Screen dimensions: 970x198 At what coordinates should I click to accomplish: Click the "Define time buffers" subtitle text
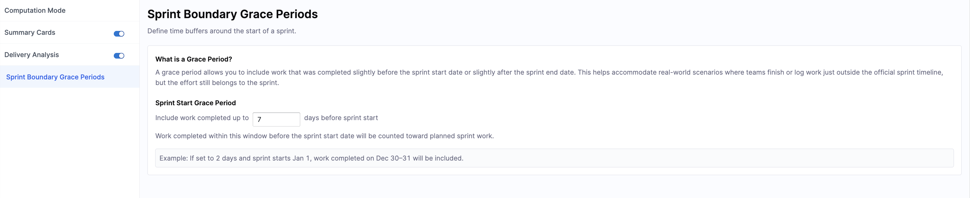pos(221,31)
